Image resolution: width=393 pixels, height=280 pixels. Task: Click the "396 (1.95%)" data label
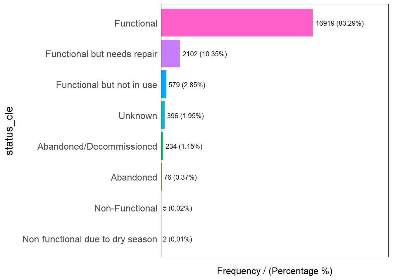[x=185, y=116]
